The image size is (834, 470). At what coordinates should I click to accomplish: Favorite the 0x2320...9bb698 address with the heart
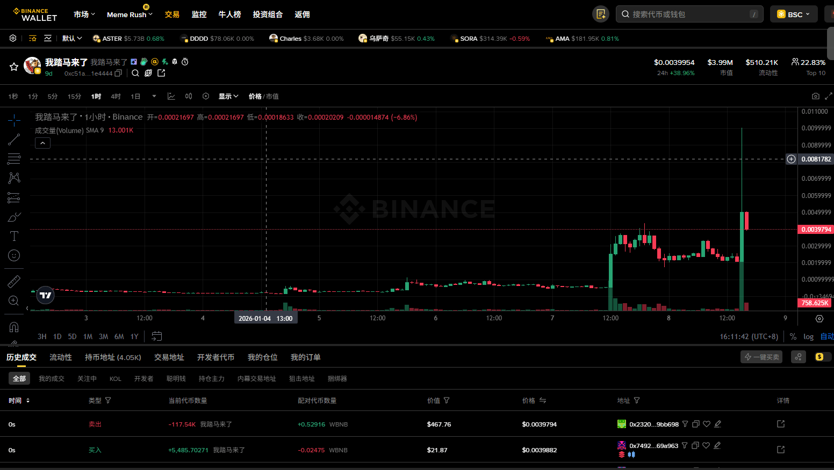tap(707, 424)
